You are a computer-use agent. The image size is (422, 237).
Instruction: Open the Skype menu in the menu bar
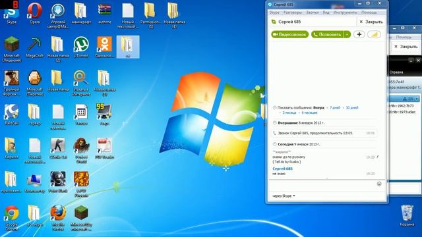[x=274, y=13]
